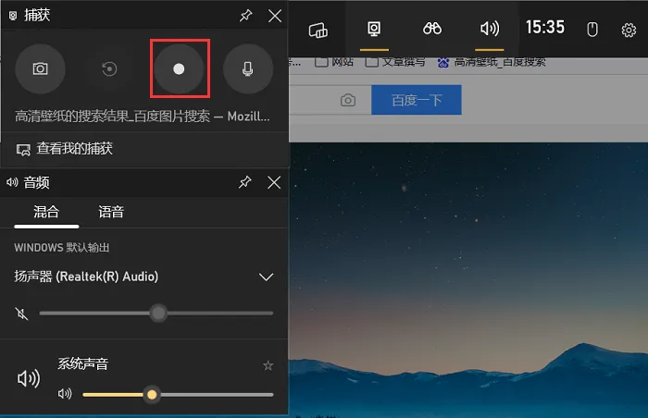
Task: Toggle the Audio widget from Game Bar toolbar
Action: (490, 29)
